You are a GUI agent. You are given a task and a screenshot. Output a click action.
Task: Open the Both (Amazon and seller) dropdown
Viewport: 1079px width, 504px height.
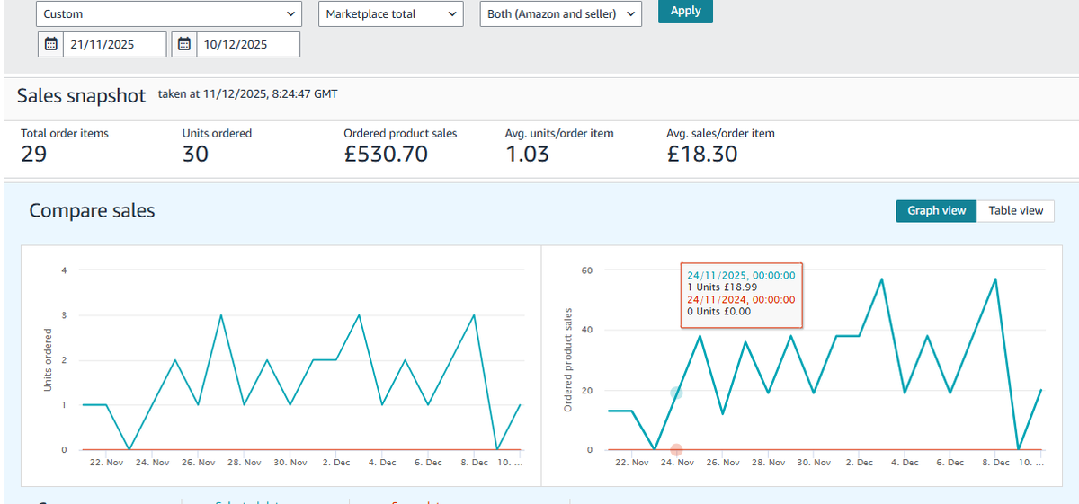pyautogui.click(x=561, y=13)
